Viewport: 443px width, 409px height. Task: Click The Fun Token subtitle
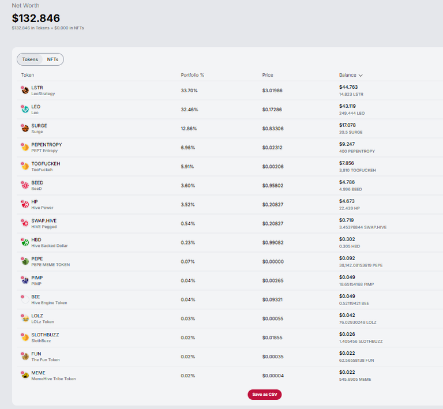[x=46, y=359]
